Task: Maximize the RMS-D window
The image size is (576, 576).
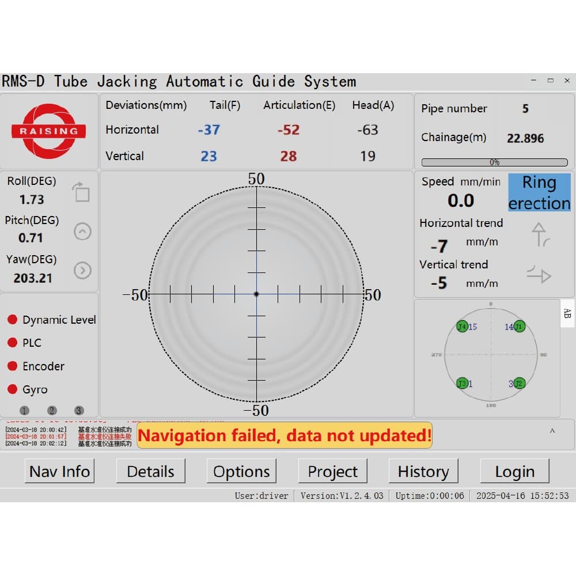Action: click(550, 80)
